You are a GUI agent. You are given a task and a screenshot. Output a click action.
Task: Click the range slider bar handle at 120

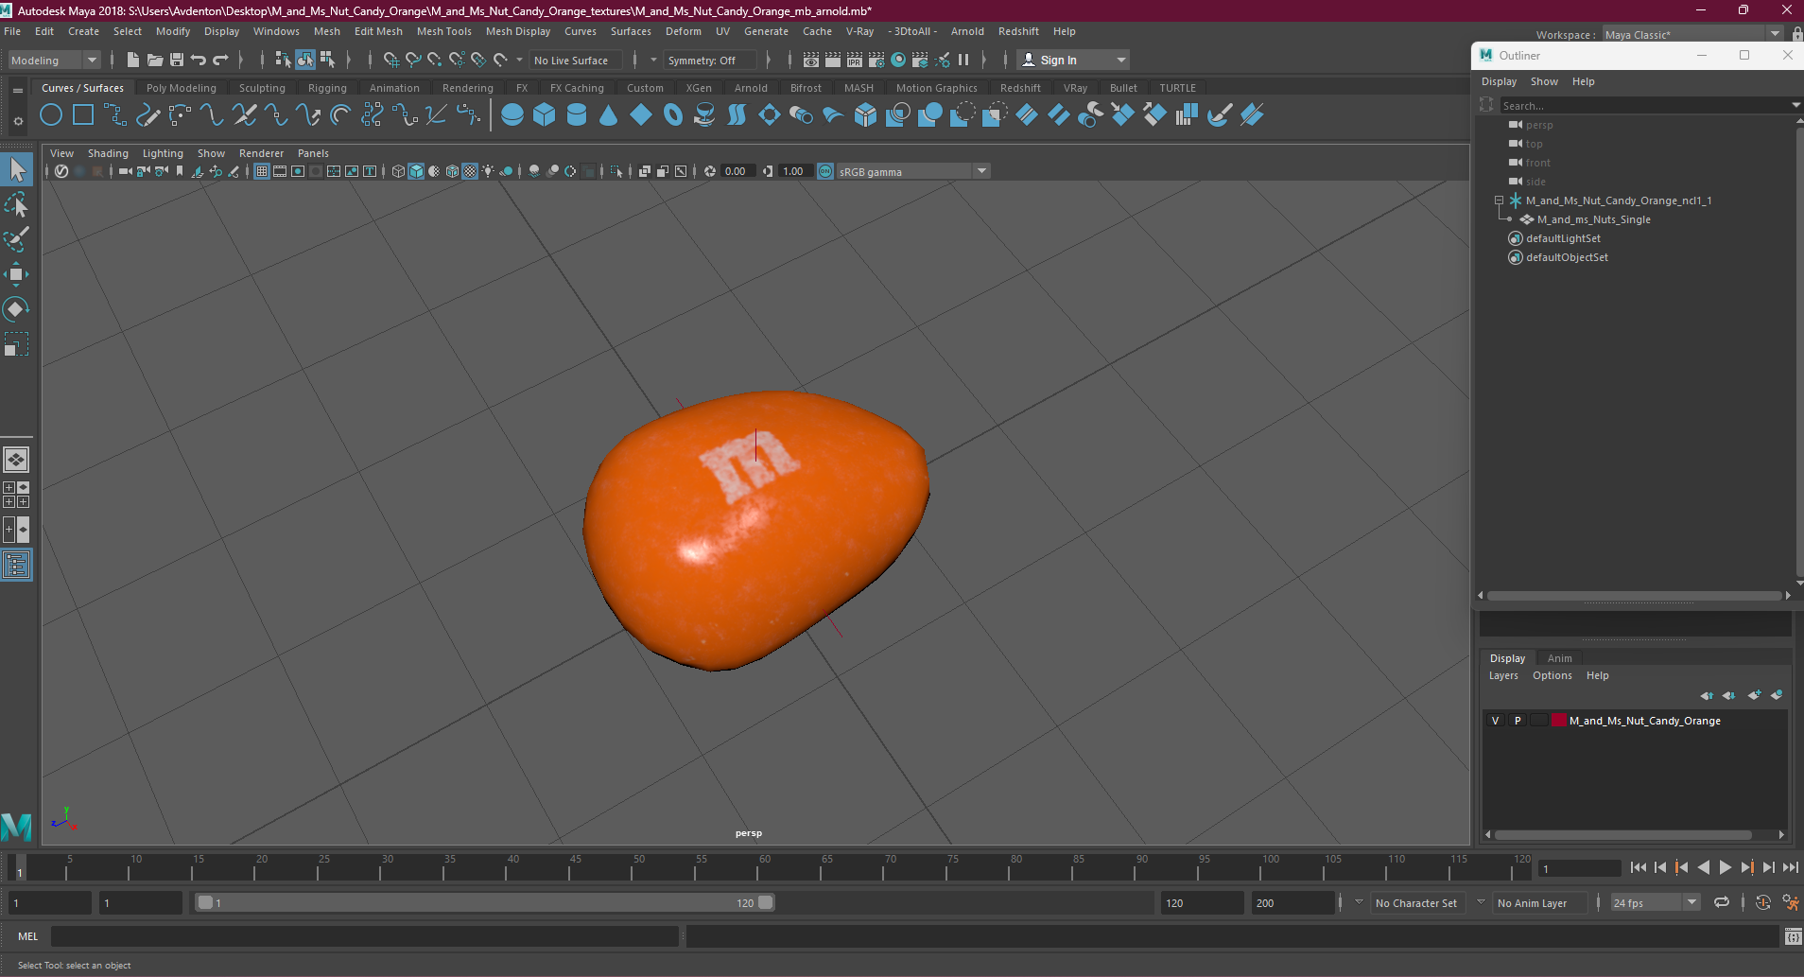766,902
